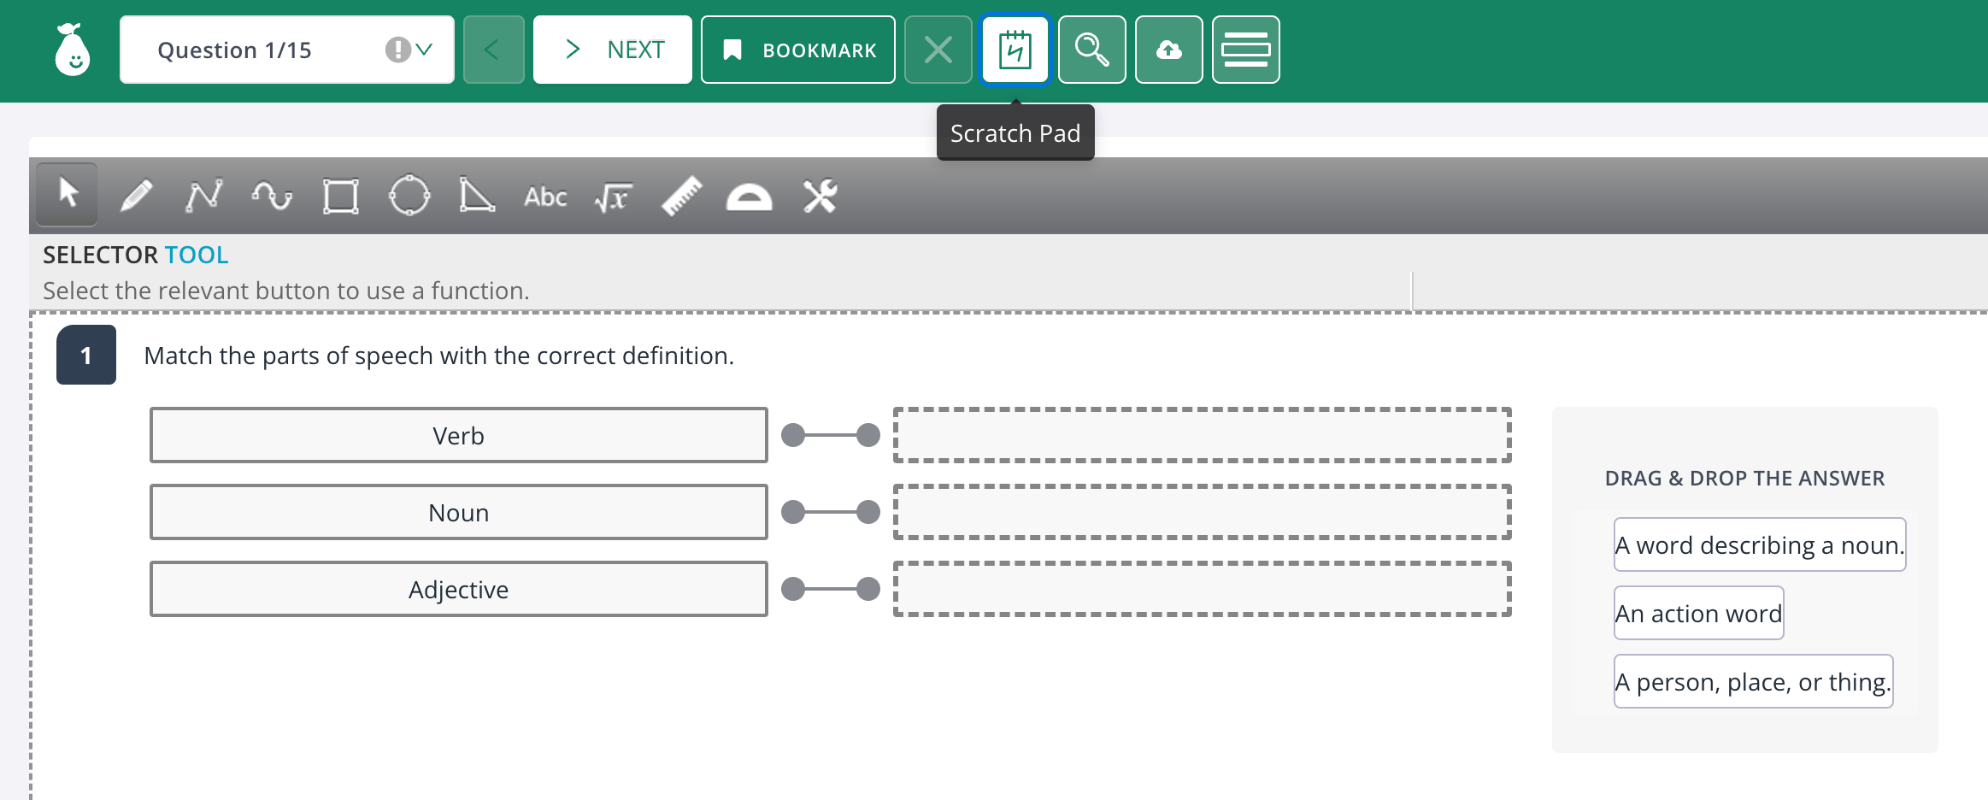Select answer 'A person, place, or thing.'
Viewport: 1988px width, 800px height.
click(x=1754, y=681)
